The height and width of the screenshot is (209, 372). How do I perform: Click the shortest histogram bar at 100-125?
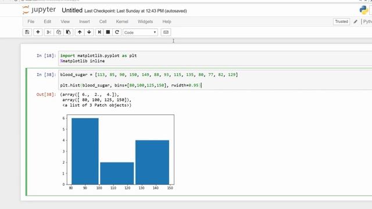click(117, 173)
